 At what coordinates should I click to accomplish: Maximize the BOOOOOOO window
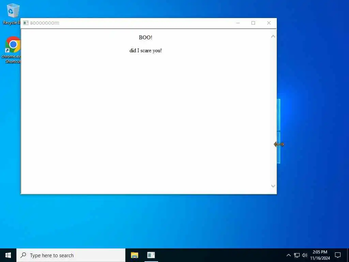point(253,23)
